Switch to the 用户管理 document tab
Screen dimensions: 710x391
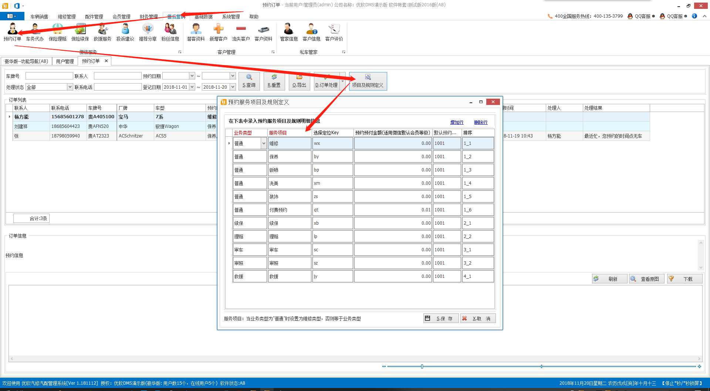[x=65, y=61]
